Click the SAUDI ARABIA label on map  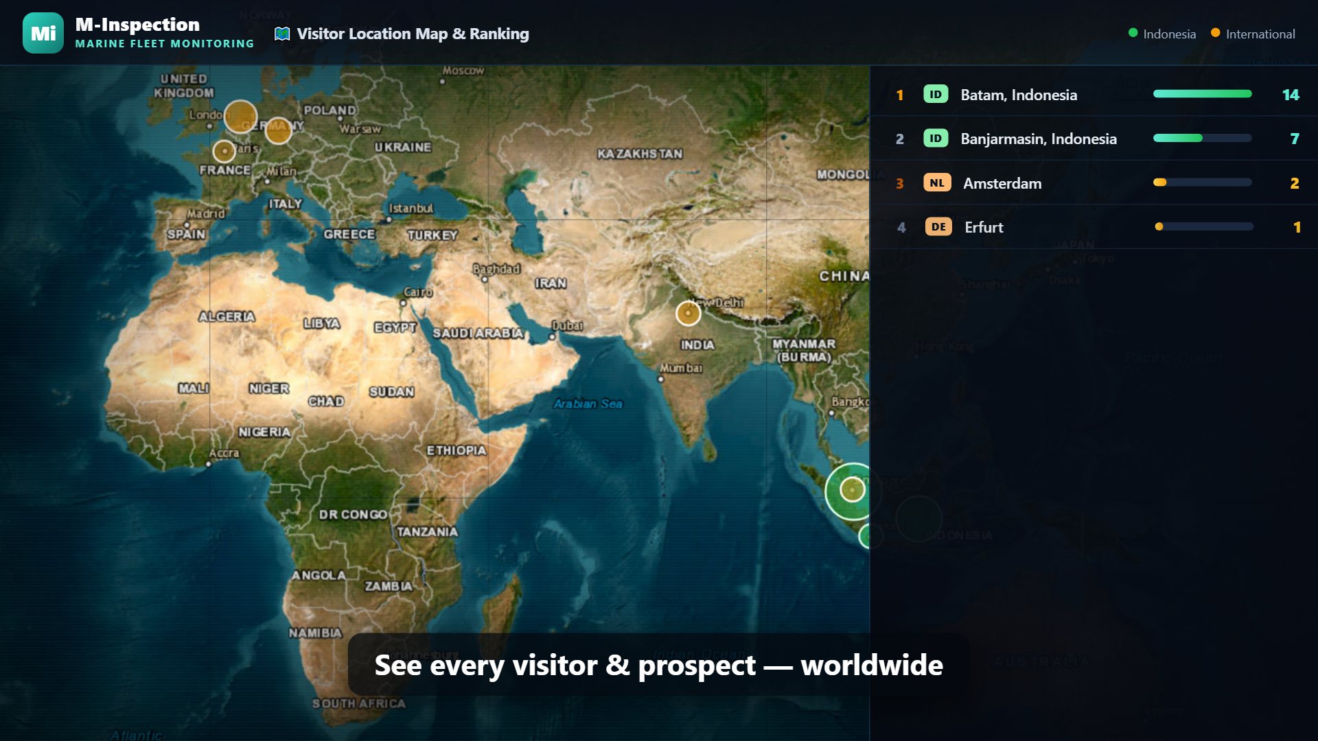pyautogui.click(x=478, y=333)
